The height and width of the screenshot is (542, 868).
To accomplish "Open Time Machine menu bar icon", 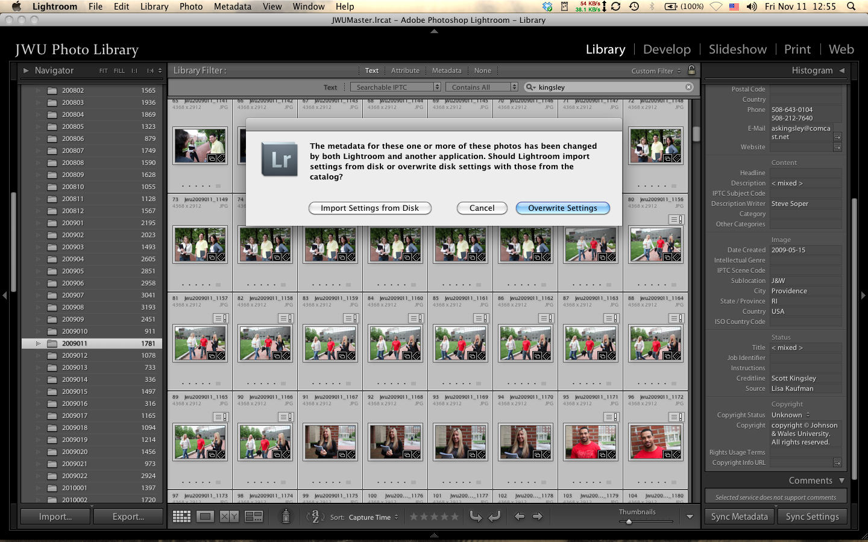I will click(x=634, y=7).
